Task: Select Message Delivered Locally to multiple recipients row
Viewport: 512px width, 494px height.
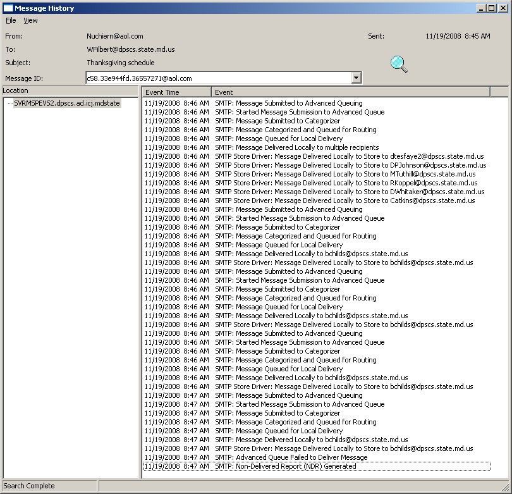Action: pyautogui.click(x=296, y=147)
